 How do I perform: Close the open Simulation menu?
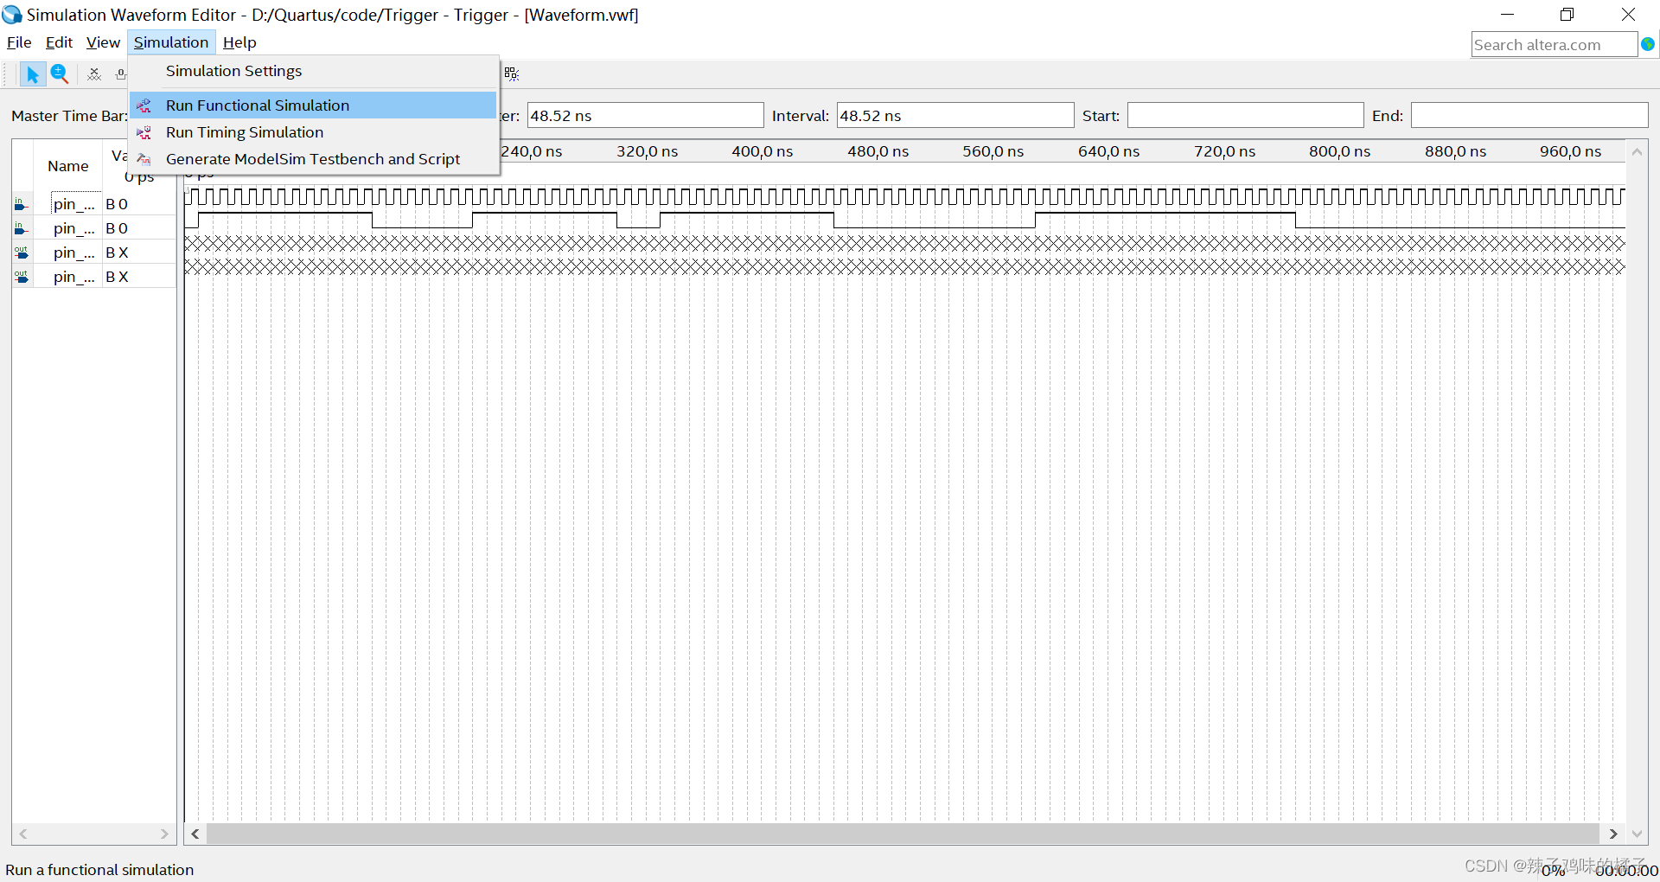point(171,42)
